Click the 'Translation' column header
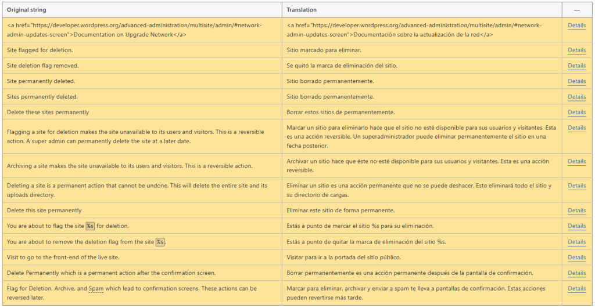Image resolution: width=595 pixels, height=308 pixels. (x=302, y=10)
